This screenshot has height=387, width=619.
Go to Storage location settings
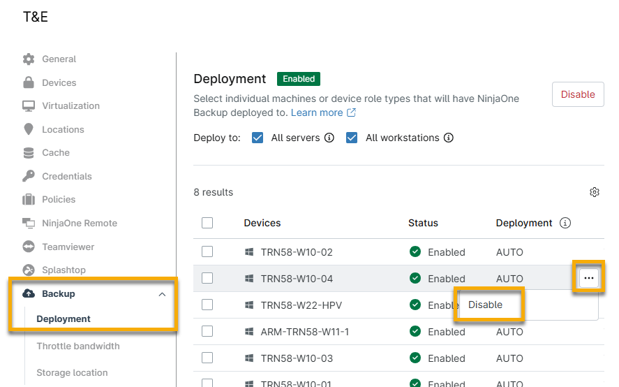tap(72, 372)
